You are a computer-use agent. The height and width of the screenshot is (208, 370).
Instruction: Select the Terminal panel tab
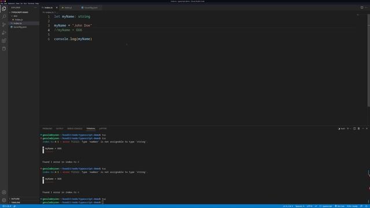pos(91,128)
